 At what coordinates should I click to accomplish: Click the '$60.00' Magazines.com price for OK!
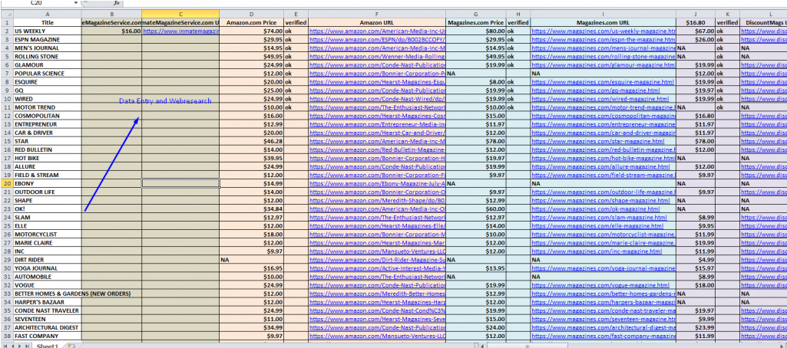pyautogui.click(x=476, y=208)
